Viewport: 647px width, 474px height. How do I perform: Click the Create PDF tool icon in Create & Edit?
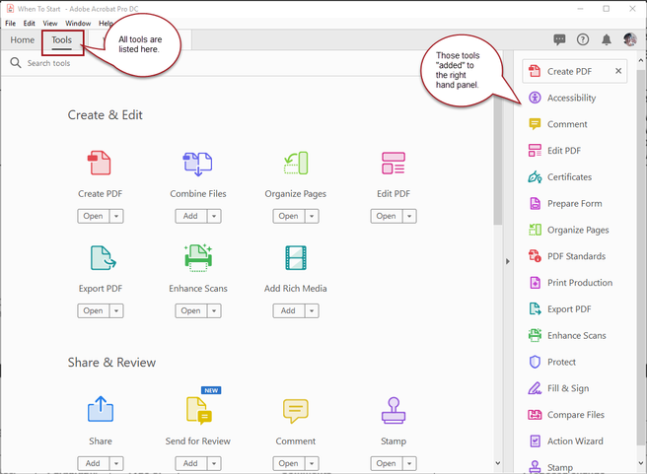100,163
